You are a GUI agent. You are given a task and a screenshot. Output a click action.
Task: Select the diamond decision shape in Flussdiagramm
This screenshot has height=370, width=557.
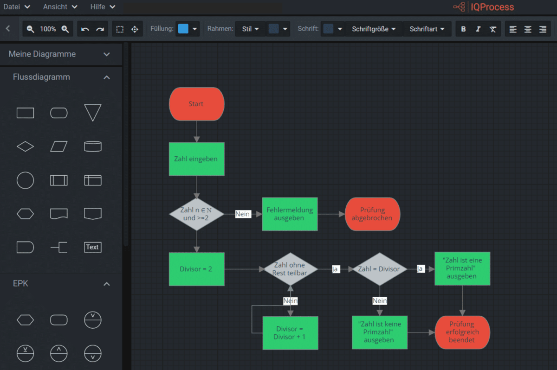click(25, 147)
